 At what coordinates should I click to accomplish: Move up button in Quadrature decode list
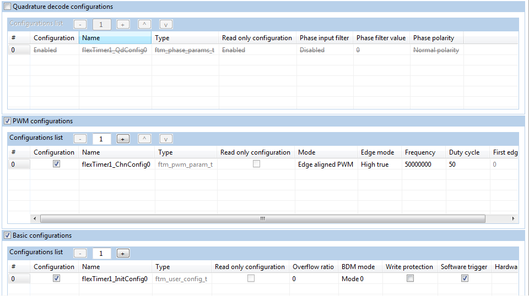click(x=144, y=25)
